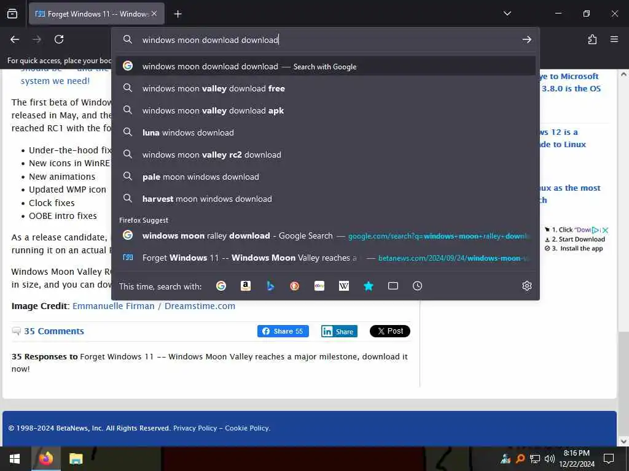Open the Emmanuelle Firman link
Viewport: 629px width, 471px height.
(114, 306)
